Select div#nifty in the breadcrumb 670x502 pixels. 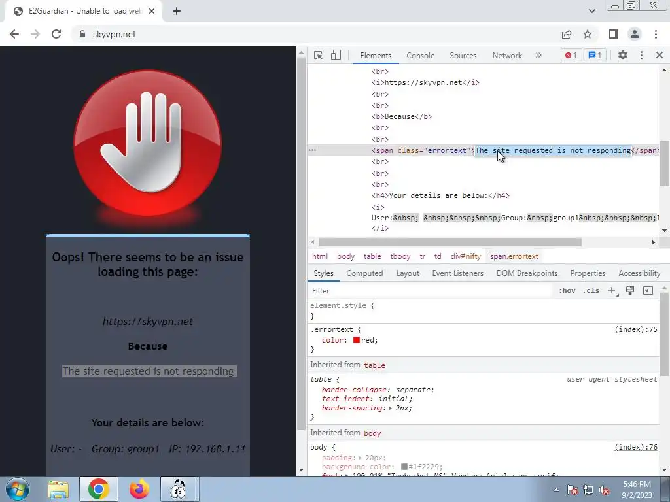[465, 256]
